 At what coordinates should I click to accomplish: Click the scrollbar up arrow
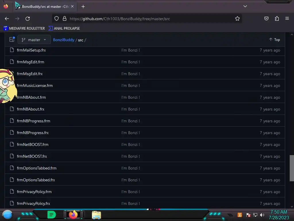pos(292,35)
